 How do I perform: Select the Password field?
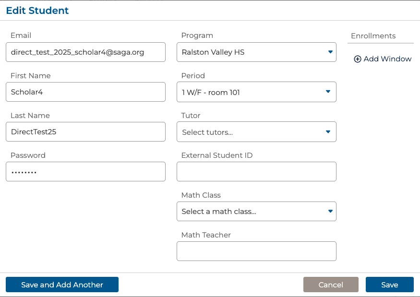click(85, 172)
